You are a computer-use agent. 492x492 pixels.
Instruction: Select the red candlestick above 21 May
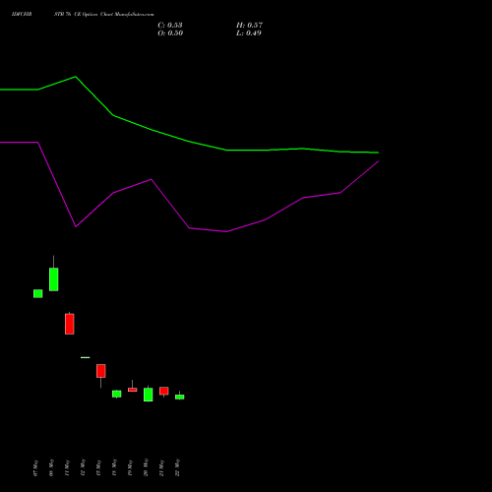(x=164, y=391)
